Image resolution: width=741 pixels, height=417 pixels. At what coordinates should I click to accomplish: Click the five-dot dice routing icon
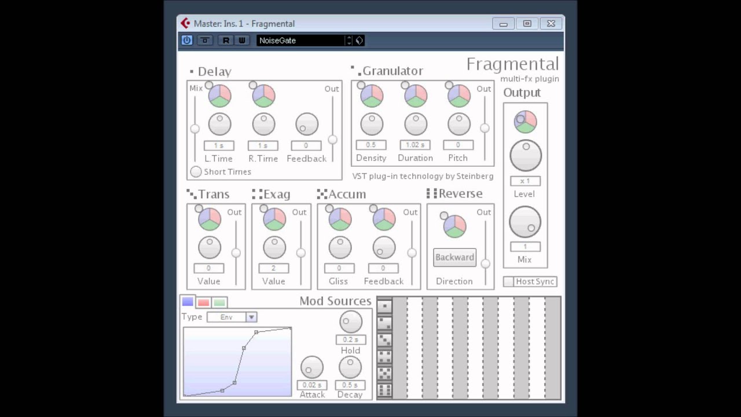click(384, 374)
